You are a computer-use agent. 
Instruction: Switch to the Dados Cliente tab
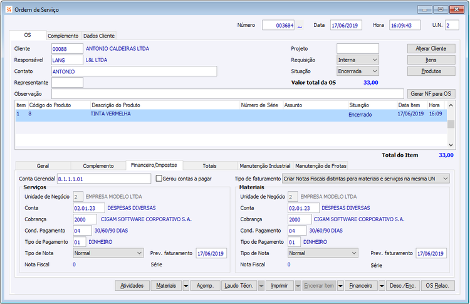99,36
